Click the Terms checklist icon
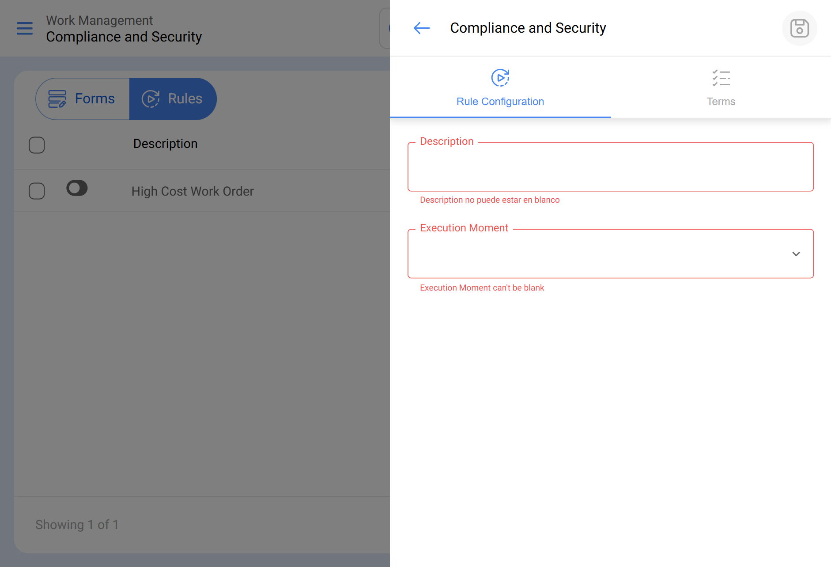The width and height of the screenshot is (831, 567). click(x=721, y=78)
